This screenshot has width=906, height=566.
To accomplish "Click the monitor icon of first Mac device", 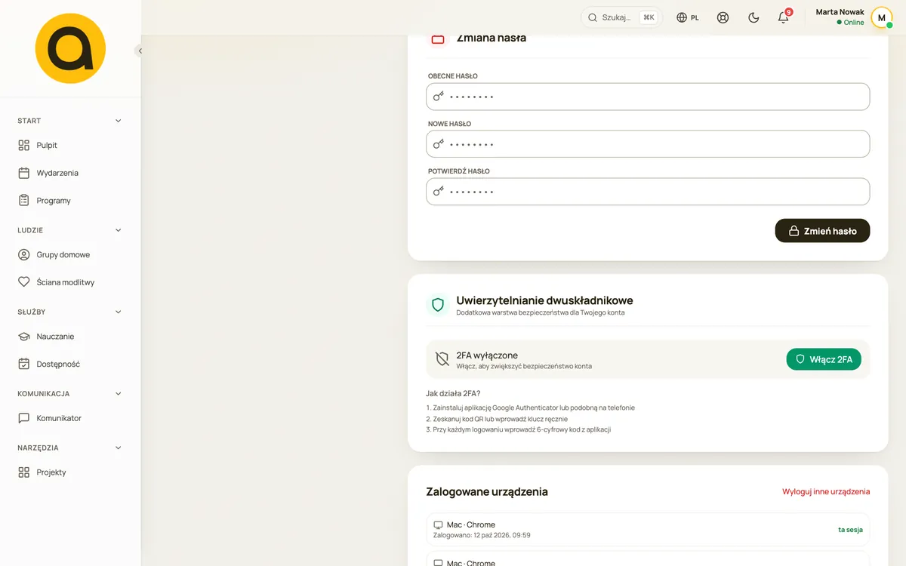I will pyautogui.click(x=438, y=524).
